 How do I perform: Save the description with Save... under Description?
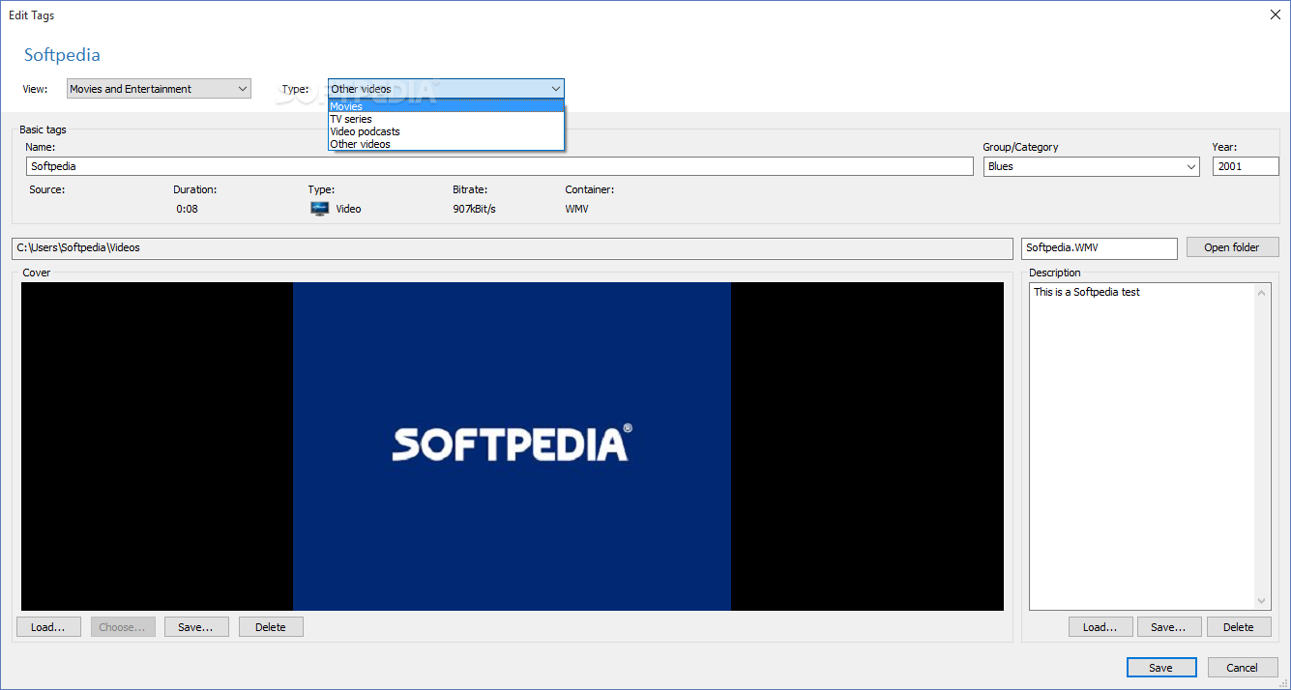(1169, 627)
